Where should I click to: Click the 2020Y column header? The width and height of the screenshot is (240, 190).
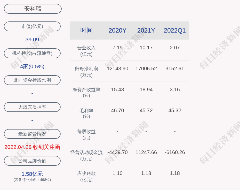click(x=117, y=31)
